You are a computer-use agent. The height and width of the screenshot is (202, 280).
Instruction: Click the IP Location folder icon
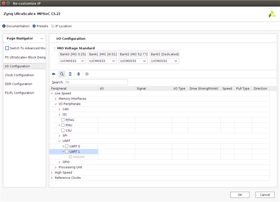pos(52,26)
